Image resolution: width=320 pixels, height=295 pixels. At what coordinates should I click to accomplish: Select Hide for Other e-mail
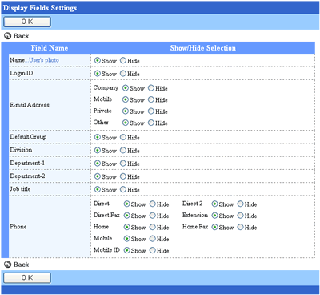tap(151, 123)
